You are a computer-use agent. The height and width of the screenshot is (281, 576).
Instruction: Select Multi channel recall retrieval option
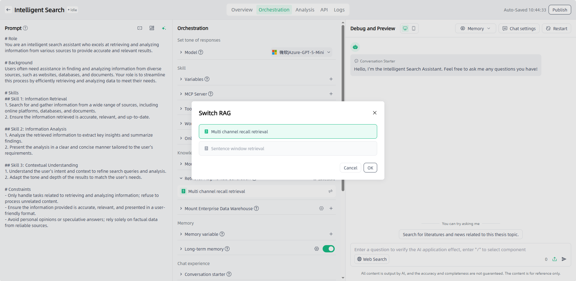(x=288, y=131)
